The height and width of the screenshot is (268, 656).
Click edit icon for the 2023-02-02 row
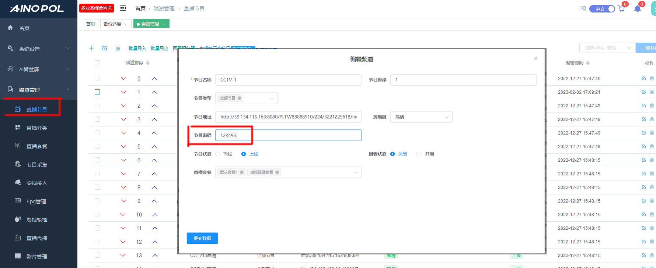click(x=643, y=92)
